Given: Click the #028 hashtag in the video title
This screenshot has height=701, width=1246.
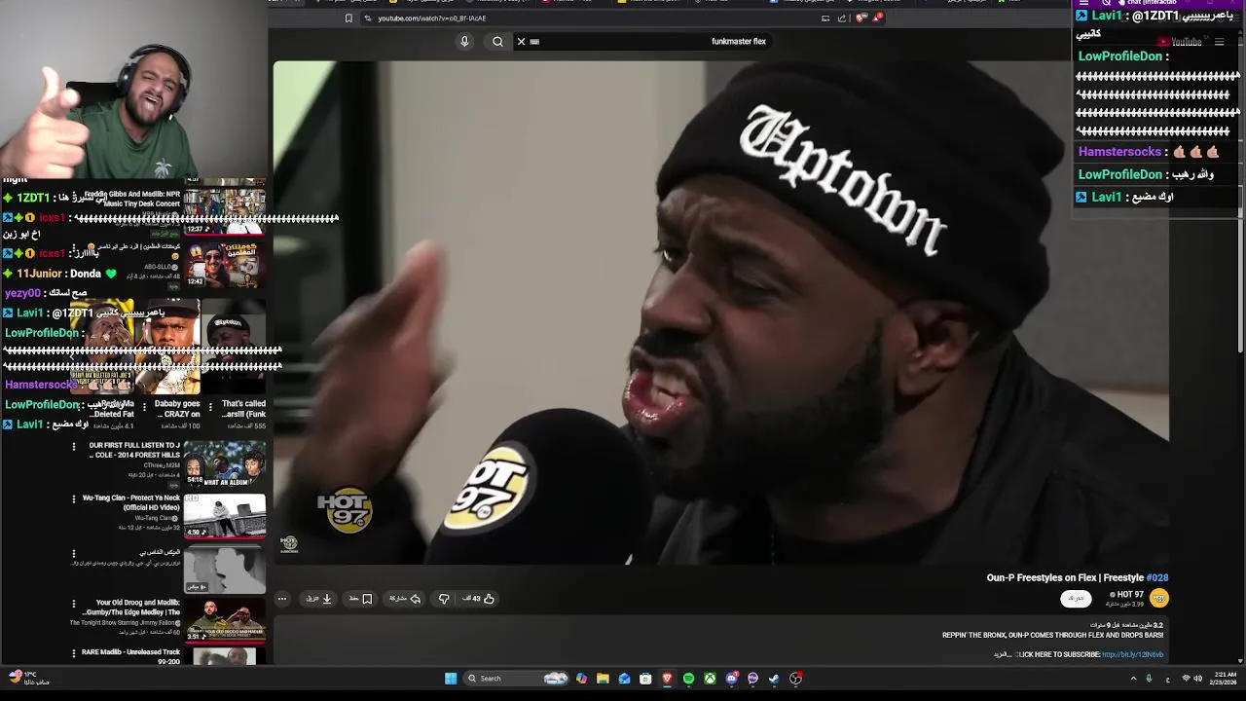Looking at the screenshot, I should coord(1157,577).
